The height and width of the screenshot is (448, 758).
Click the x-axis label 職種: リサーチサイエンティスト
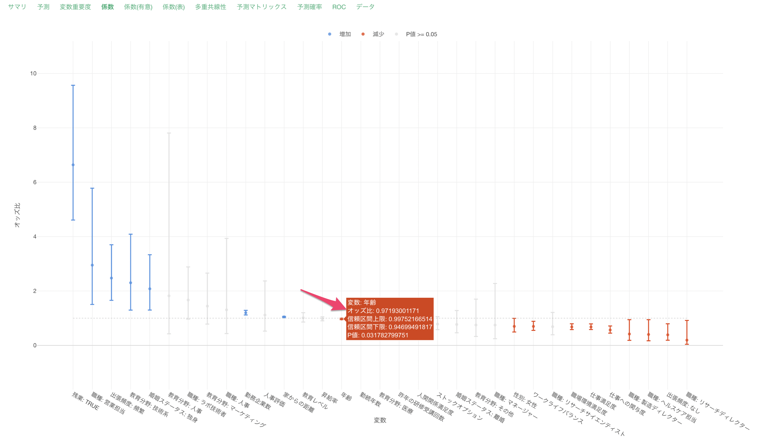coord(588,414)
